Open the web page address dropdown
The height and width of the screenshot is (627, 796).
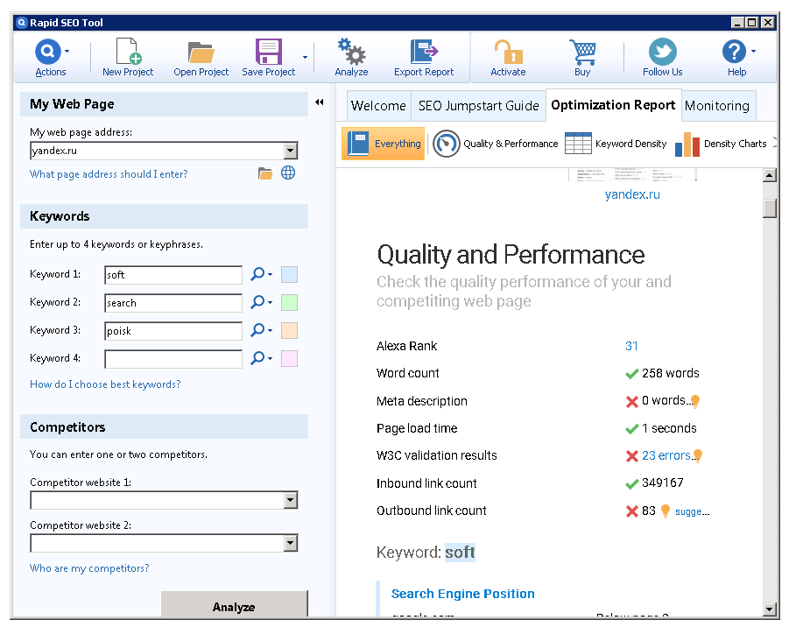click(289, 149)
